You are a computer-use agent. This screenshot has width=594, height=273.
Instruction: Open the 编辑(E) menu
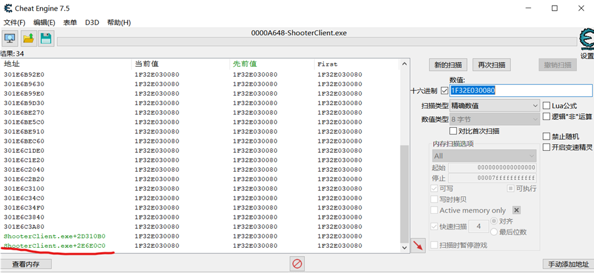coord(44,23)
